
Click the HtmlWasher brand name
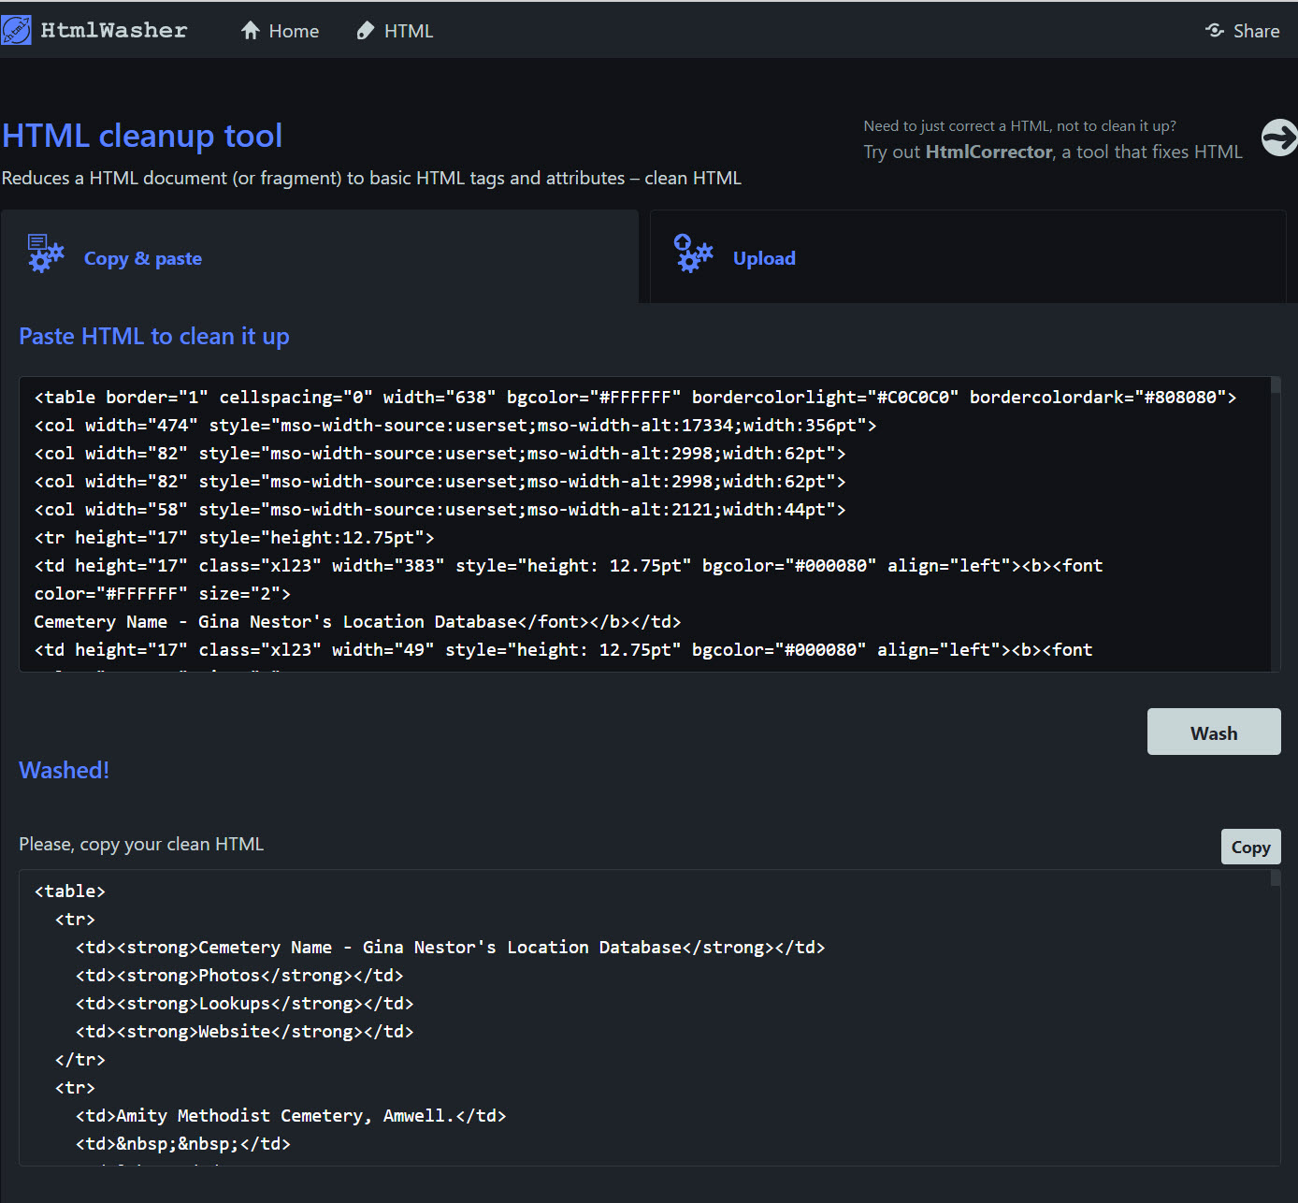[x=114, y=31]
